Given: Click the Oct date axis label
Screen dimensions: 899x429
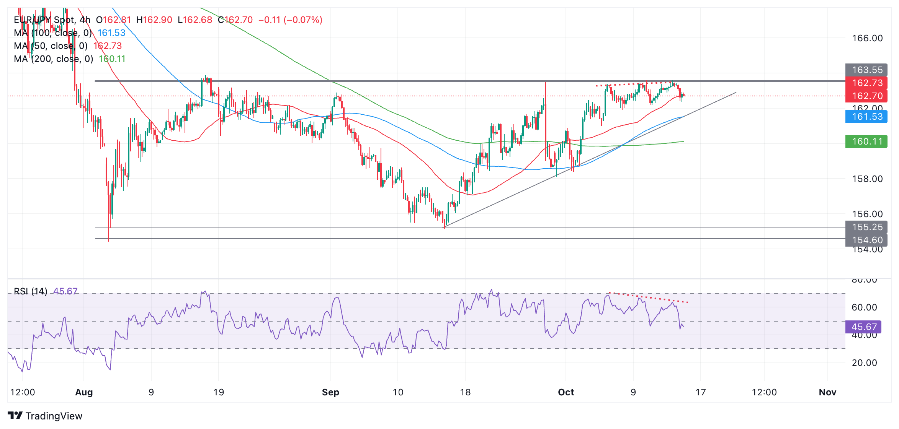Looking at the screenshot, I should pyautogui.click(x=566, y=392).
